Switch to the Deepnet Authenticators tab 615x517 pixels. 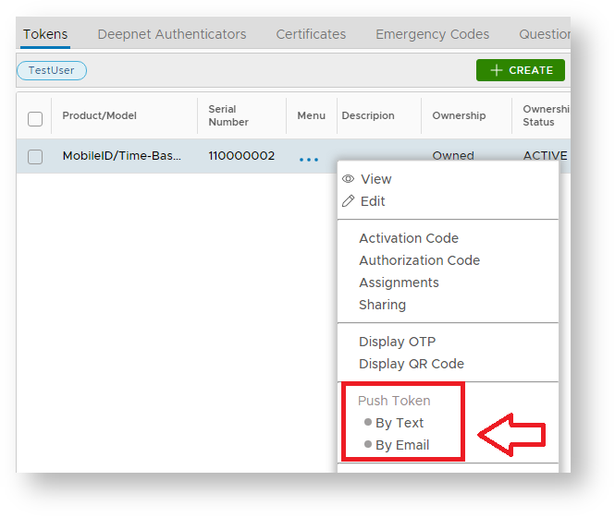click(172, 34)
